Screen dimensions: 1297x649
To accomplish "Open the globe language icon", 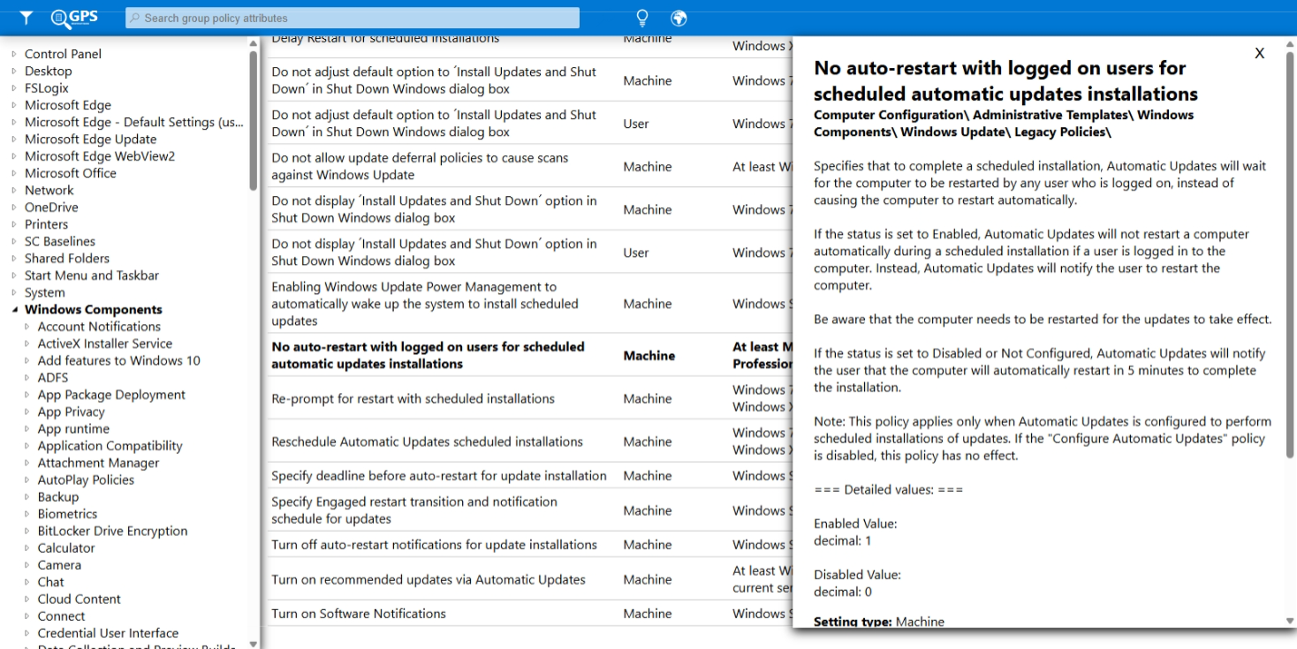I will coord(679,18).
